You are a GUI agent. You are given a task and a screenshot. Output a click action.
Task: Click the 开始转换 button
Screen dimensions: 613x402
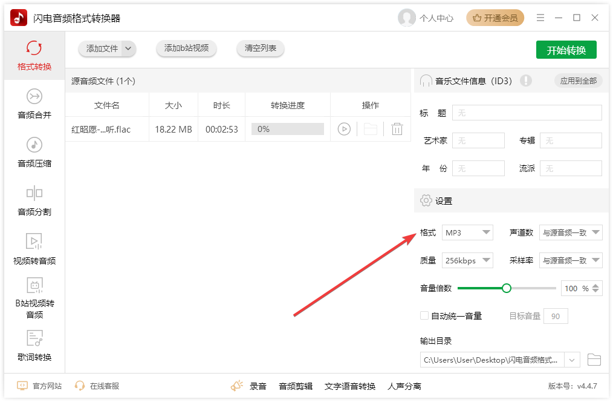[566, 50]
